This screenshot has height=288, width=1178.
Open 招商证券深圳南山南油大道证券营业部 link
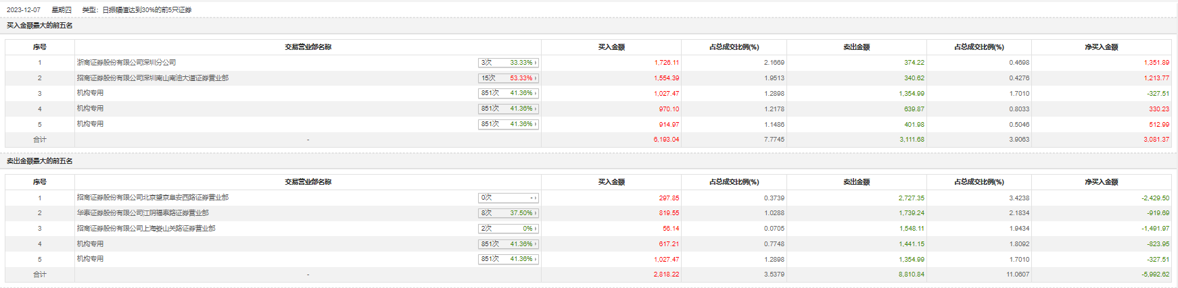[x=153, y=78]
